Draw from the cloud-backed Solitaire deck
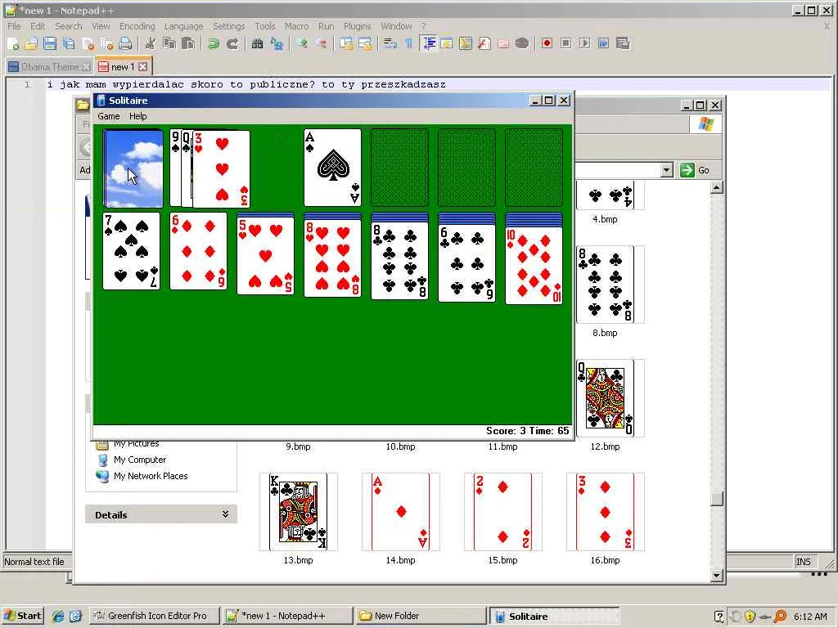 tap(133, 168)
